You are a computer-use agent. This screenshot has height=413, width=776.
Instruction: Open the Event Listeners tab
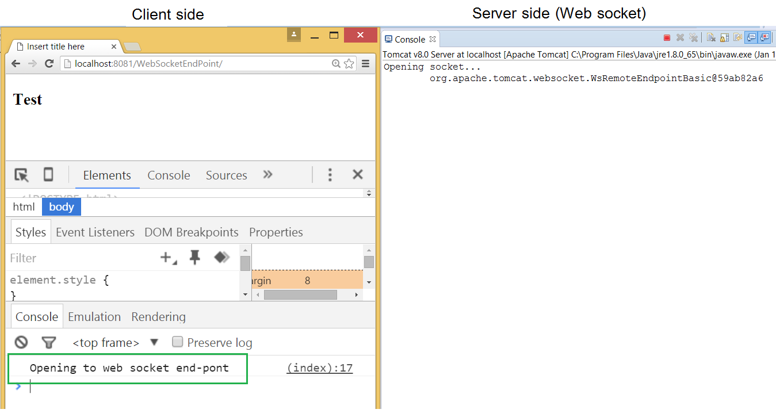pos(95,232)
